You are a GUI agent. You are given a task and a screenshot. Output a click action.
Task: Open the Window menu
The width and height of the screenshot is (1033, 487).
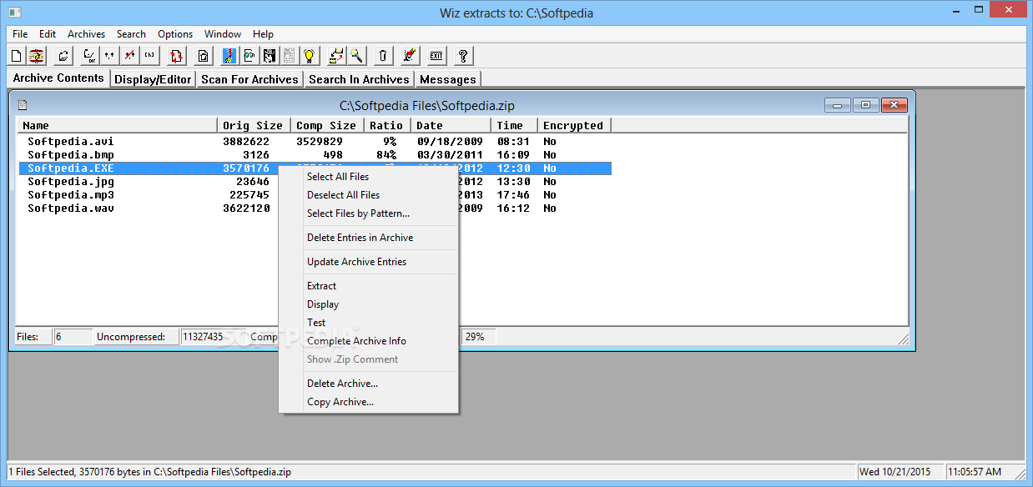(x=223, y=34)
